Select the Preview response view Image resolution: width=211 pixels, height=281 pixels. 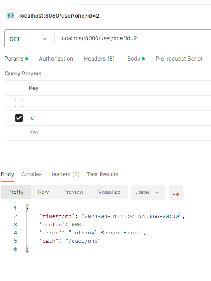click(x=73, y=192)
